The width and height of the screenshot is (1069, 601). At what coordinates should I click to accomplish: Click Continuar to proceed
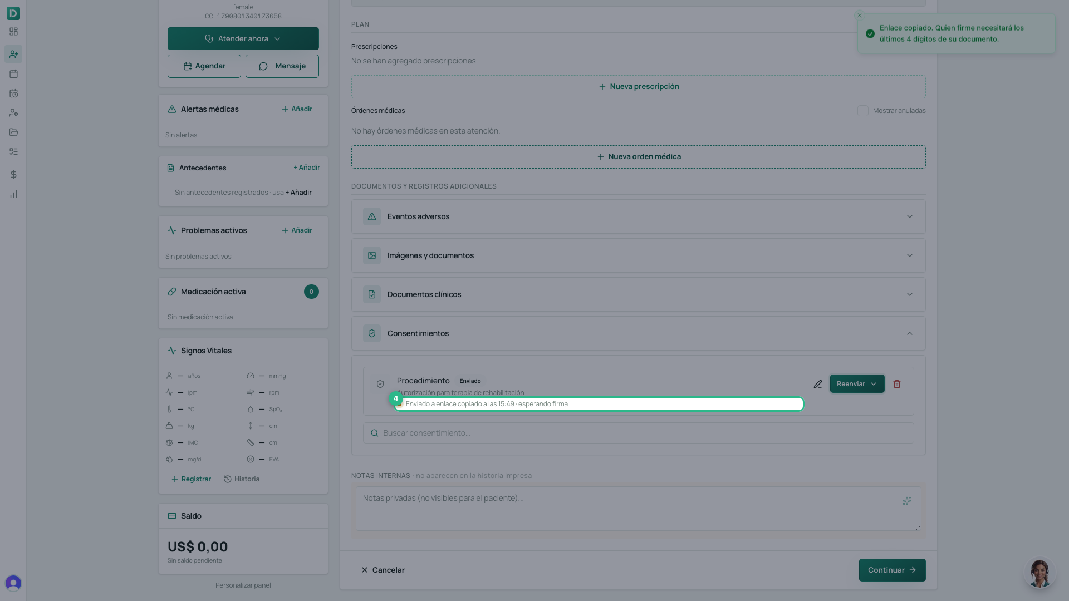click(x=892, y=570)
